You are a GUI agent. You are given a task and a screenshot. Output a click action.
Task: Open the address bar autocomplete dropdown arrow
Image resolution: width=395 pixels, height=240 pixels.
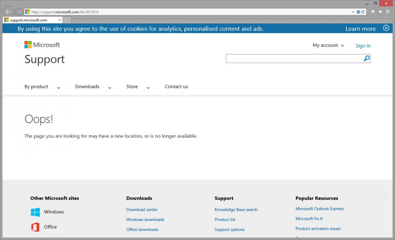[353, 12]
